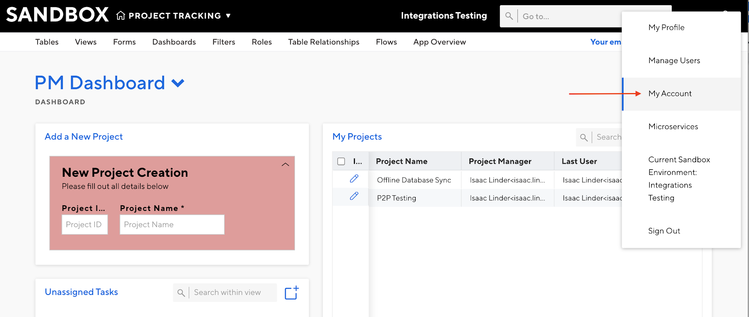
Task: Click the Project Name input field
Action: point(172,225)
